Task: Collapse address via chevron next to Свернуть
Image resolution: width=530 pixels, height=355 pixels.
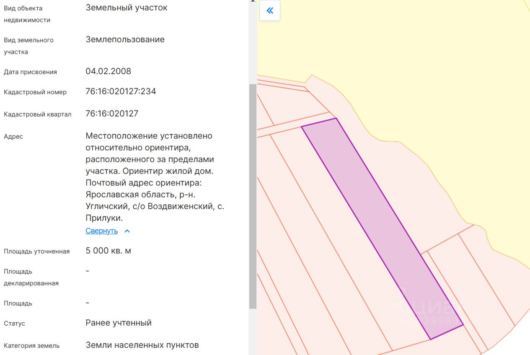Action: (x=127, y=231)
